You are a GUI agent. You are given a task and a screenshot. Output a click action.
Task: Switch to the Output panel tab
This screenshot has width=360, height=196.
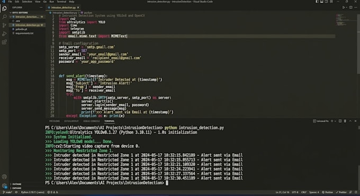(x=71, y=121)
